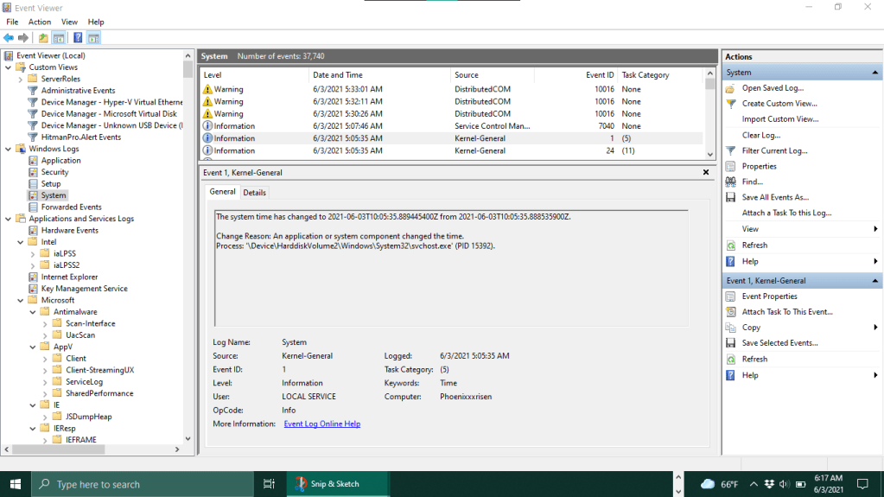The width and height of the screenshot is (884, 497).
Task: Click the blue Help icon in toolbar
Action: pos(78,38)
